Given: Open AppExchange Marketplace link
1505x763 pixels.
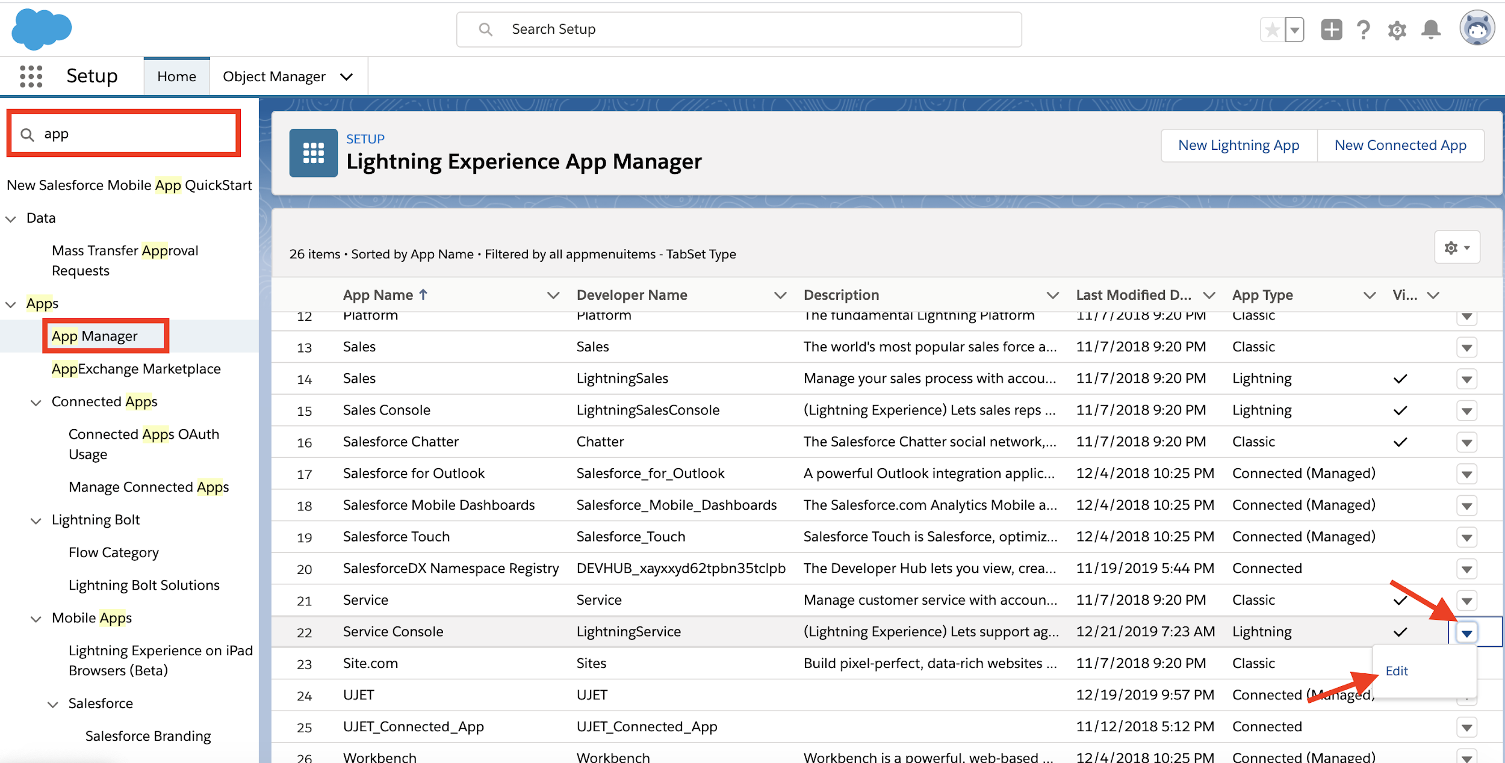Looking at the screenshot, I should [x=136, y=369].
